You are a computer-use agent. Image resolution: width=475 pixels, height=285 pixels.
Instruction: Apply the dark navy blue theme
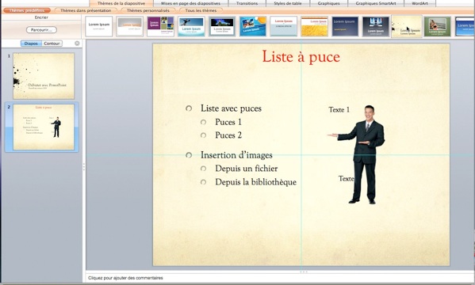click(x=345, y=26)
